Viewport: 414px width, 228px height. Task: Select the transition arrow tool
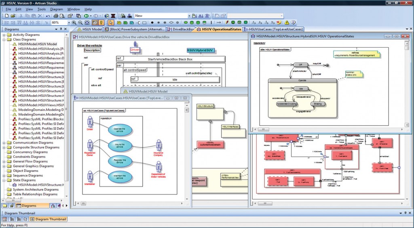[219, 23]
